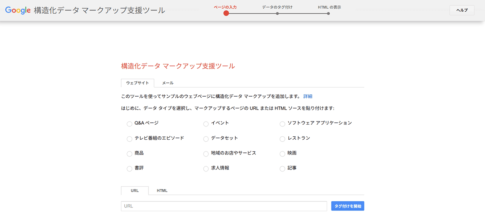Screen dimensions: 485x223
Task: Select the 書評 data type
Action: [x=130, y=169]
